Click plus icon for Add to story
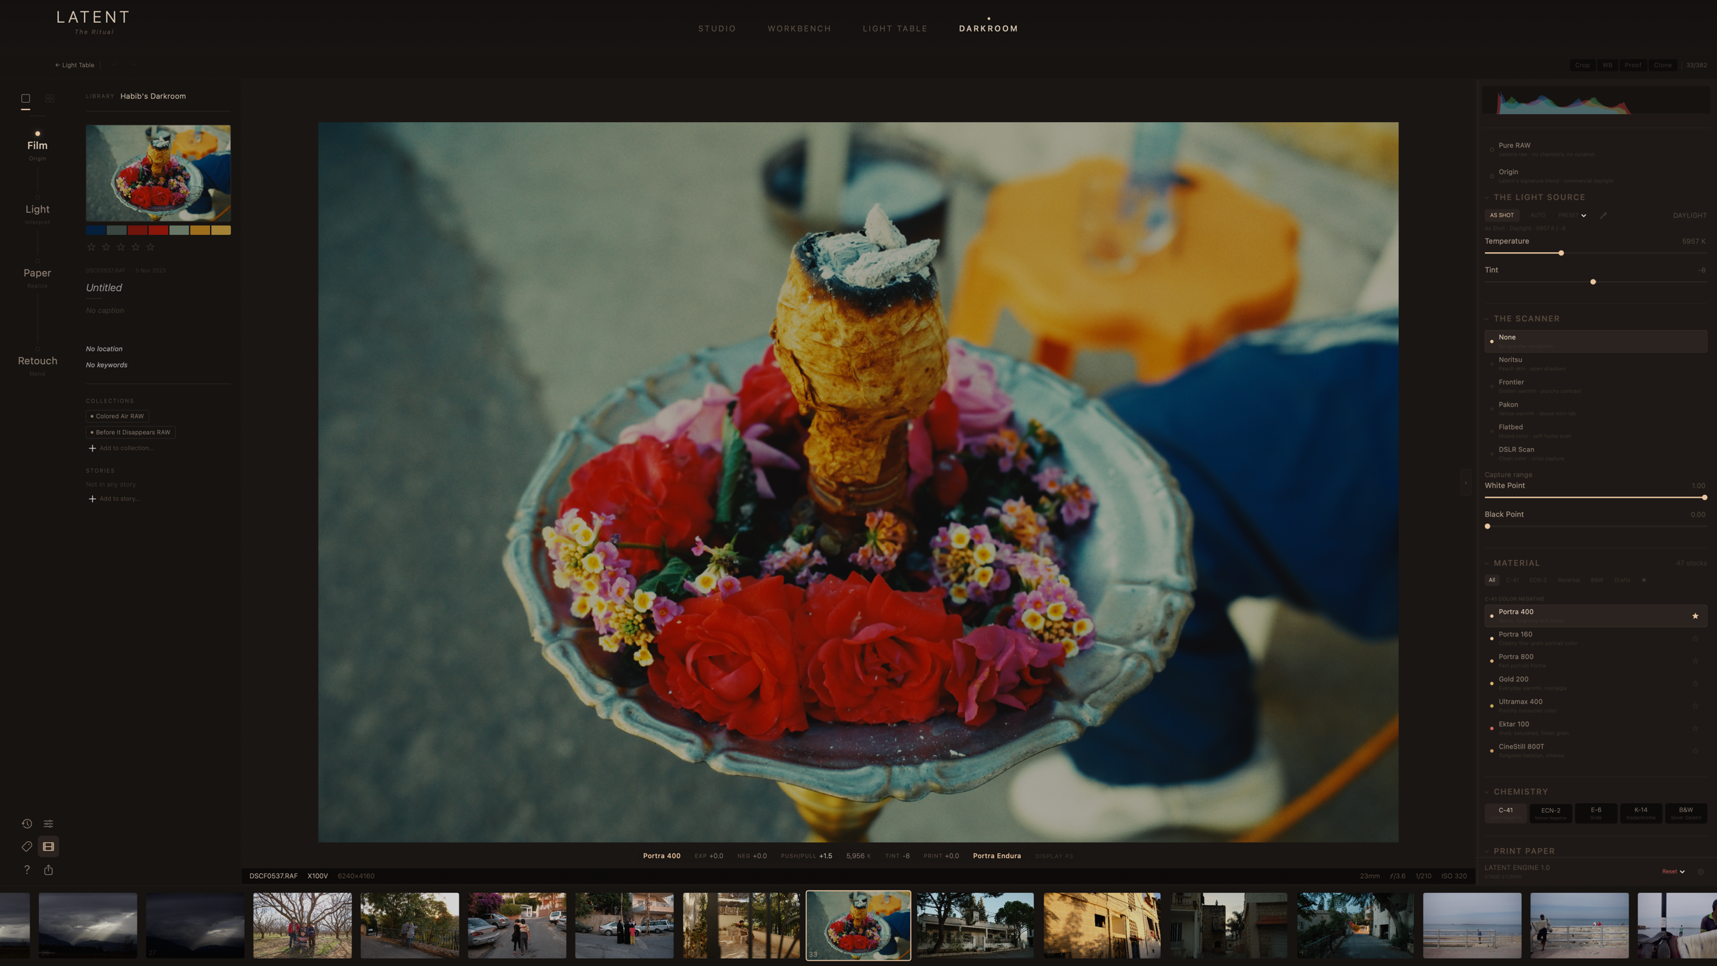 click(92, 498)
